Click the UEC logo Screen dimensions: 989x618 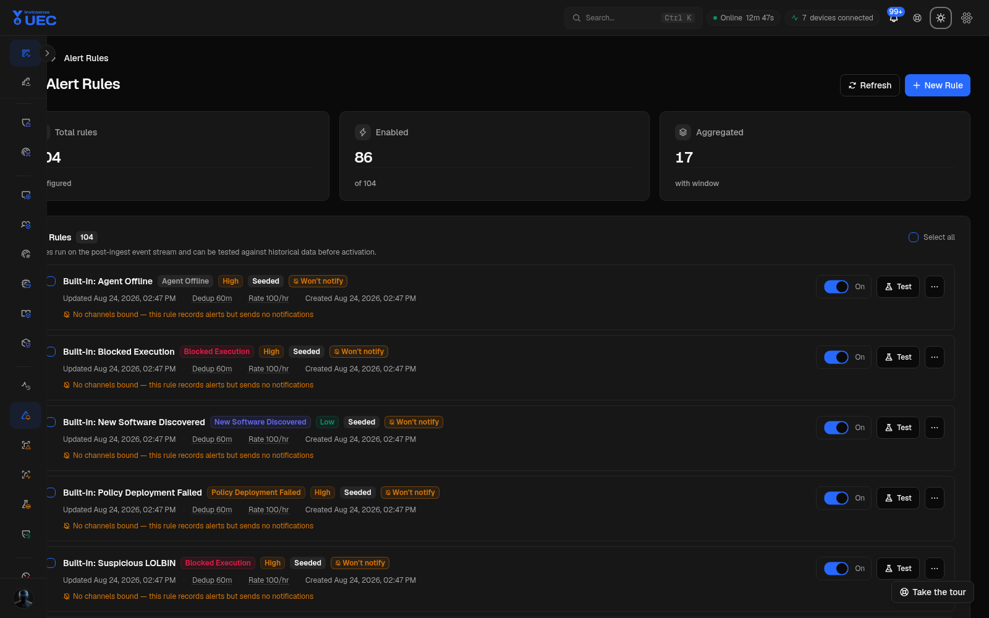[x=35, y=18]
